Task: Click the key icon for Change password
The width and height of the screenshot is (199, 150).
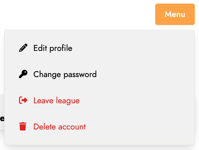Action: pos(23,74)
